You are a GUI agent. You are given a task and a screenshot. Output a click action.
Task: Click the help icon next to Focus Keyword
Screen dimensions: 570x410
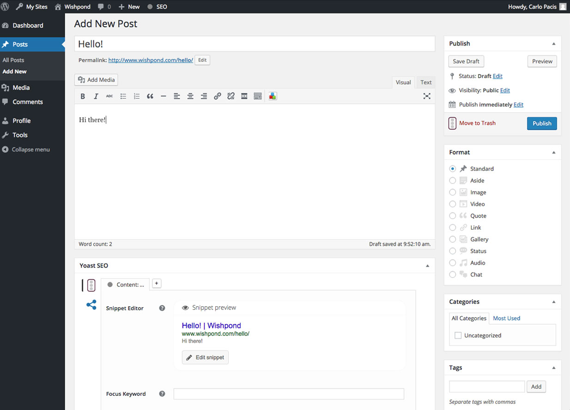click(162, 394)
